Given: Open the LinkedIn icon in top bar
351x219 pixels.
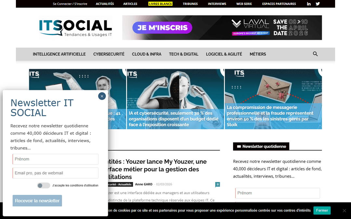Looking at the screenshot, I should 309,4.
